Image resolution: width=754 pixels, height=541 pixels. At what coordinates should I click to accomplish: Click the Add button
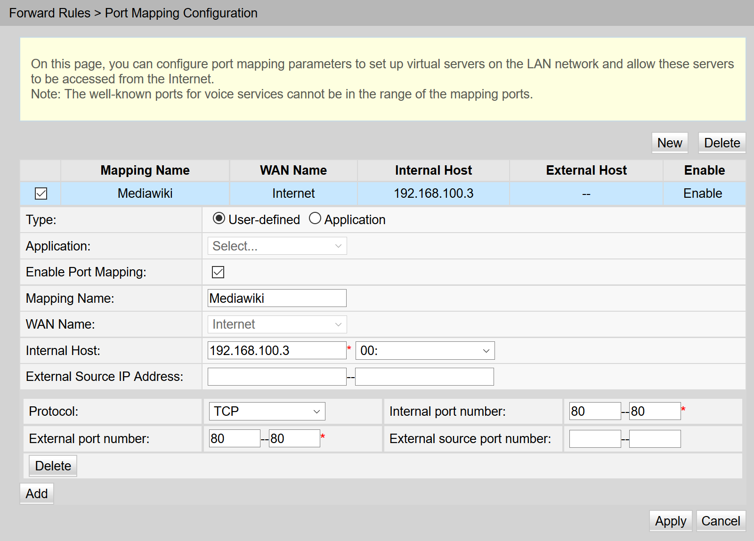pyautogui.click(x=37, y=493)
